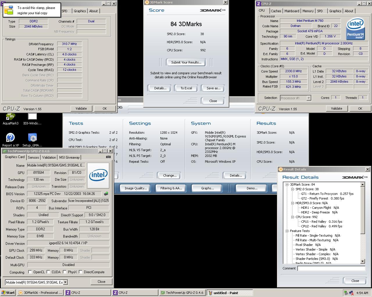Collapse the SM2.0 Score: 38 node
The width and height of the screenshot is (372, 297).
(292, 189)
